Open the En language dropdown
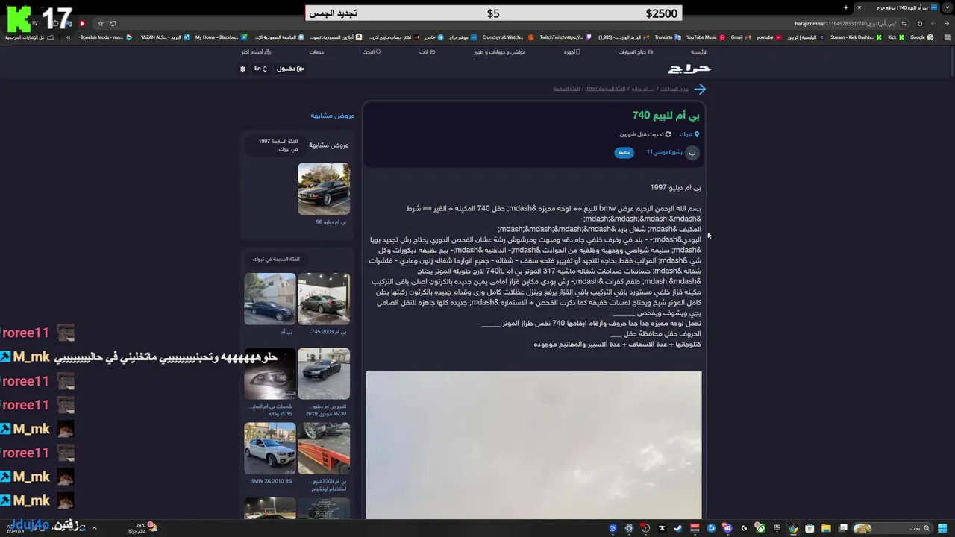This screenshot has width=955, height=537. pos(260,69)
